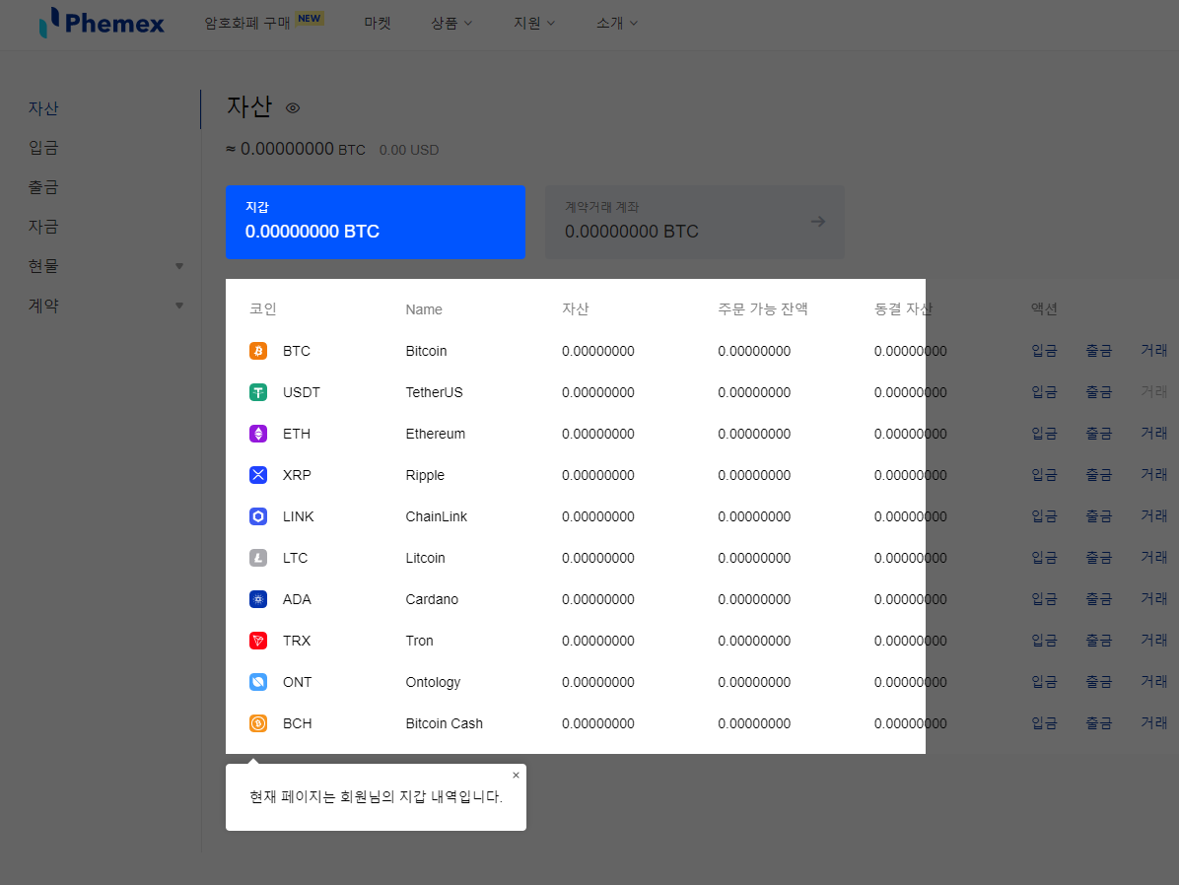Click the LINK coin icon
This screenshot has height=885, width=1179.
click(x=258, y=516)
